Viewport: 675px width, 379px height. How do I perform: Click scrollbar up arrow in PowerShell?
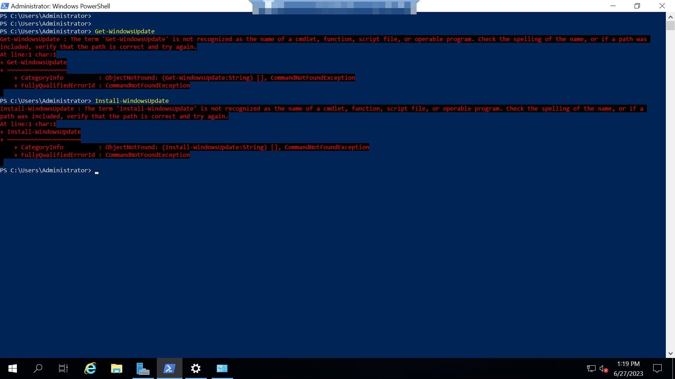click(670, 16)
